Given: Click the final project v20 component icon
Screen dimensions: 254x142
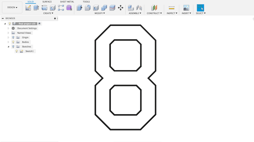Looking at the screenshot, I should (14, 24).
